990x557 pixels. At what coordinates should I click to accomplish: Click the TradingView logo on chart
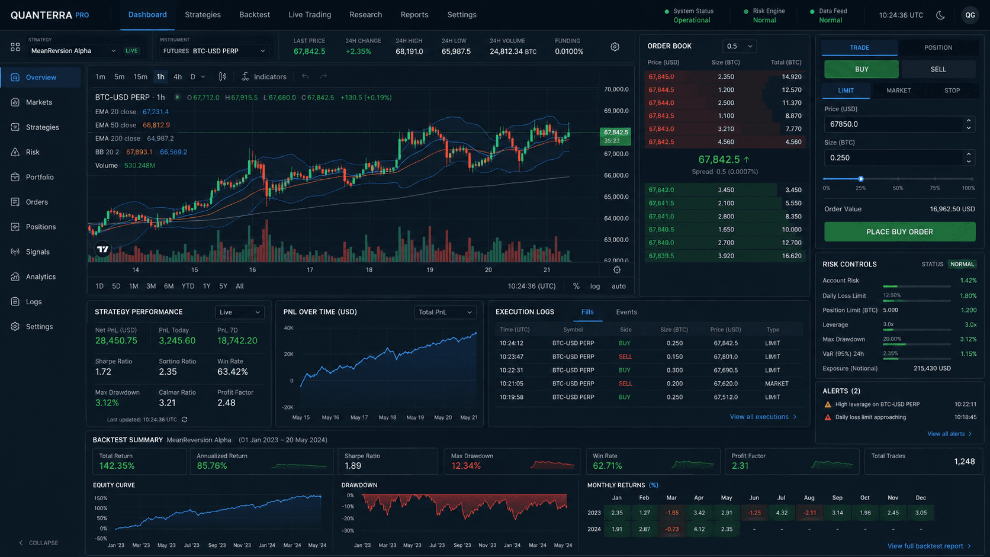point(103,249)
